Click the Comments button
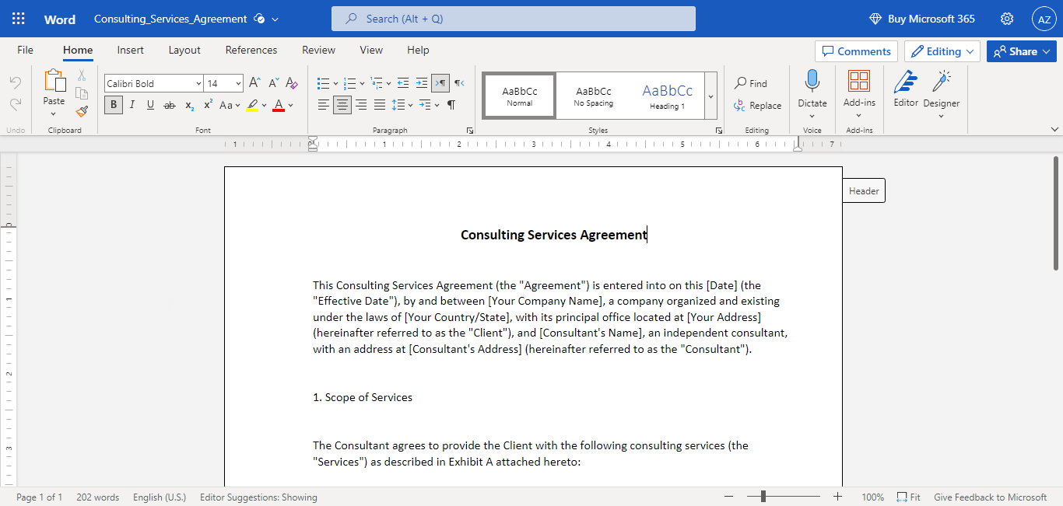Viewport: 1063px width, 506px height. coord(856,51)
